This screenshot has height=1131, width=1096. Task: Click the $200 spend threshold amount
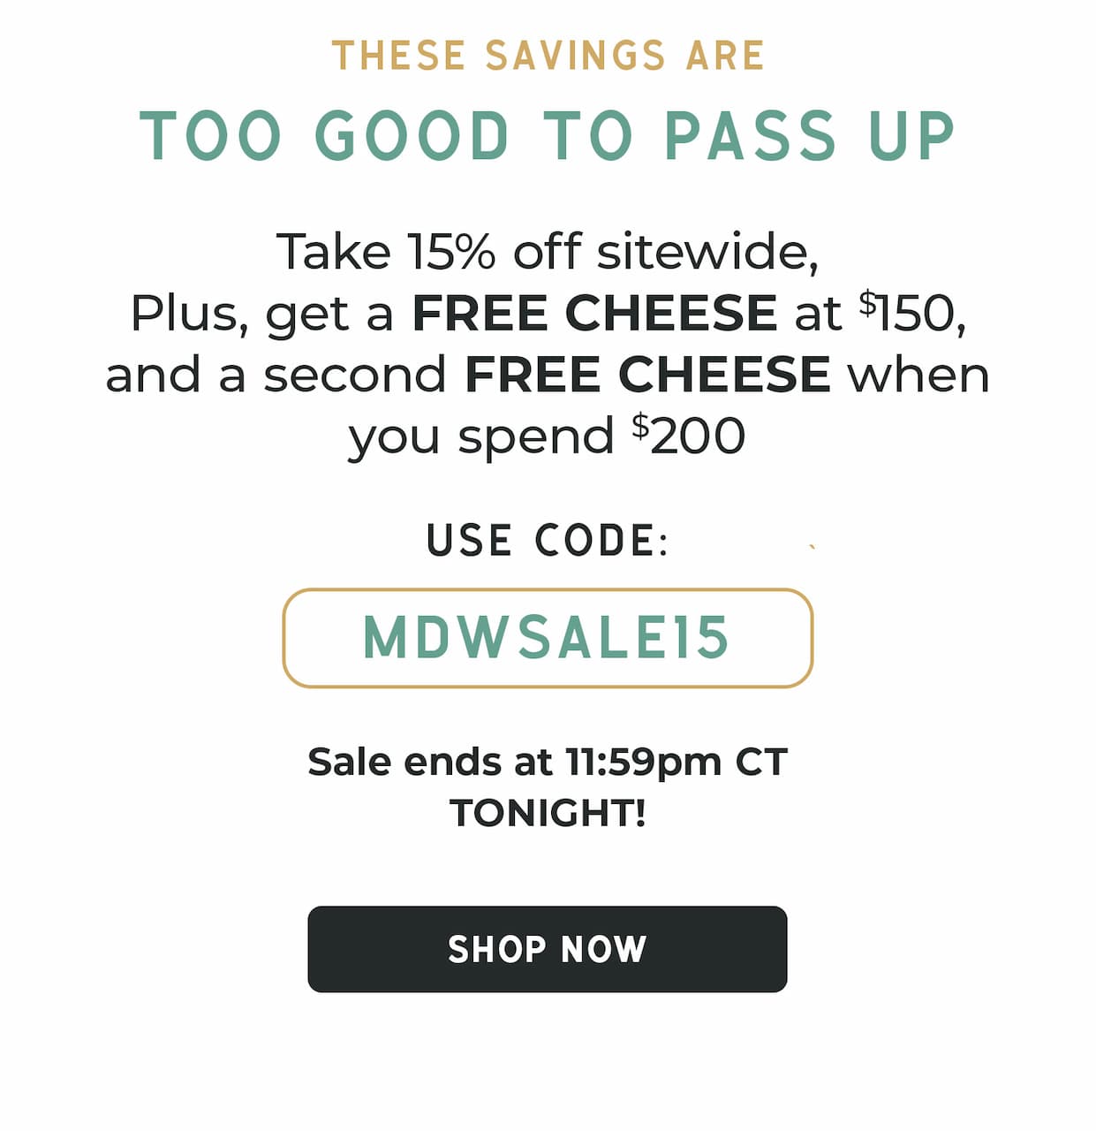pos(689,436)
